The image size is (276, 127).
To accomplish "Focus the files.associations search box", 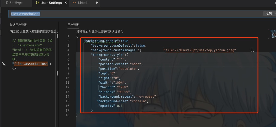I will coord(129,14).
